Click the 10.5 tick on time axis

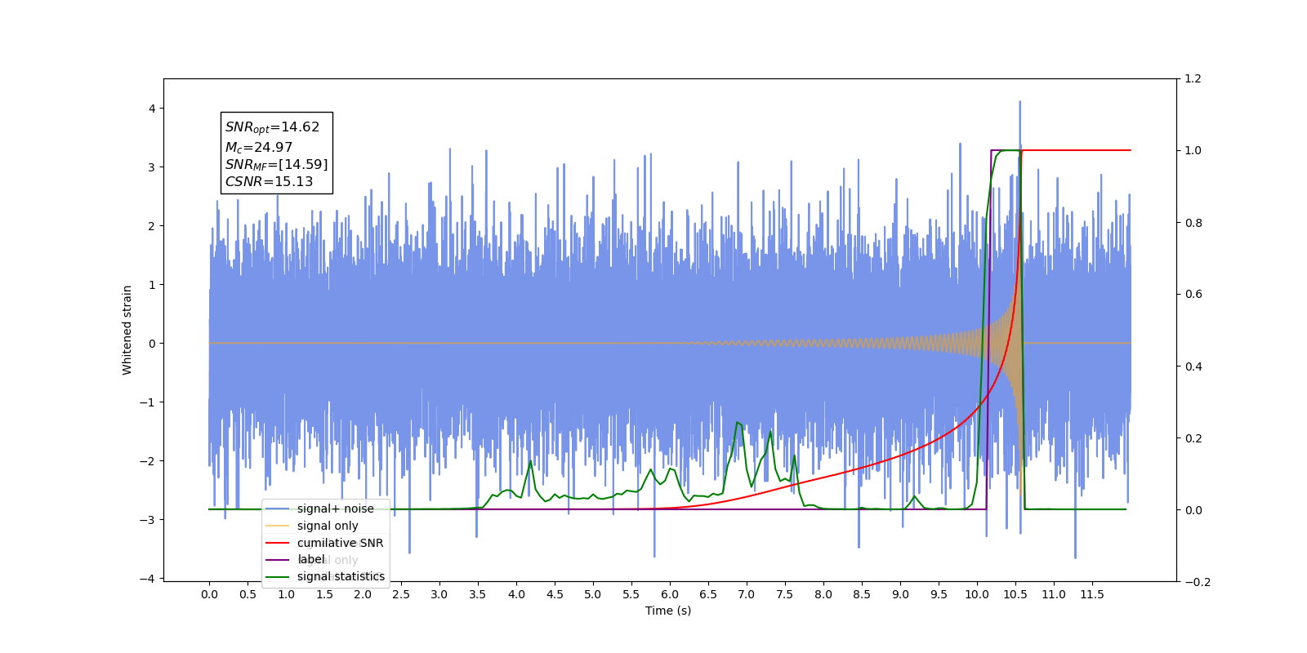[1015, 594]
